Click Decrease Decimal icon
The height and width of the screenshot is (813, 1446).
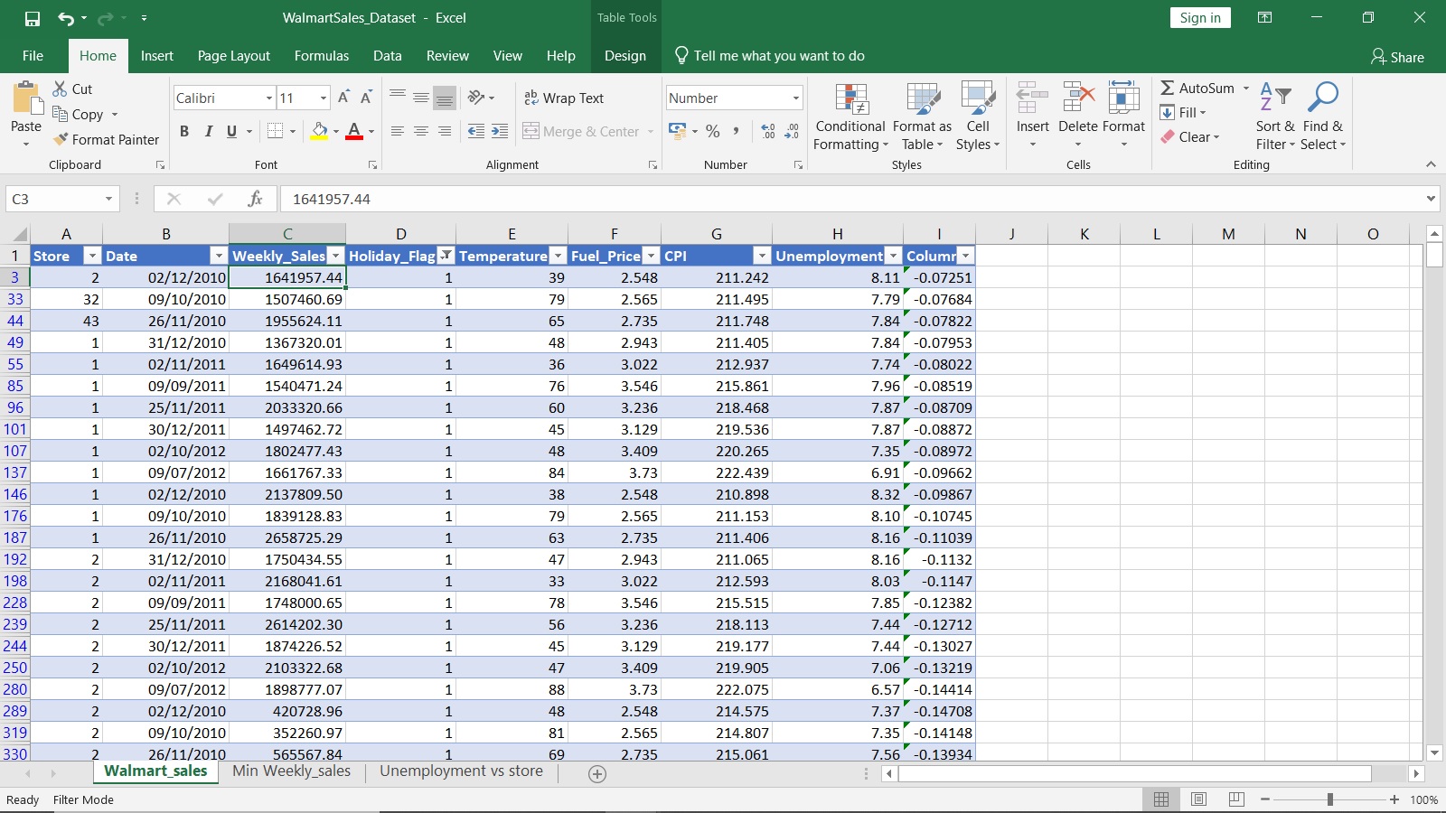[x=792, y=131]
